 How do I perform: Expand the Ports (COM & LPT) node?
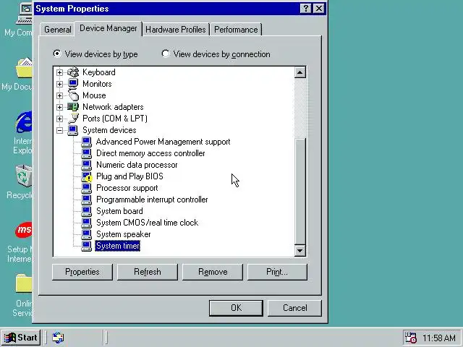[59, 119]
